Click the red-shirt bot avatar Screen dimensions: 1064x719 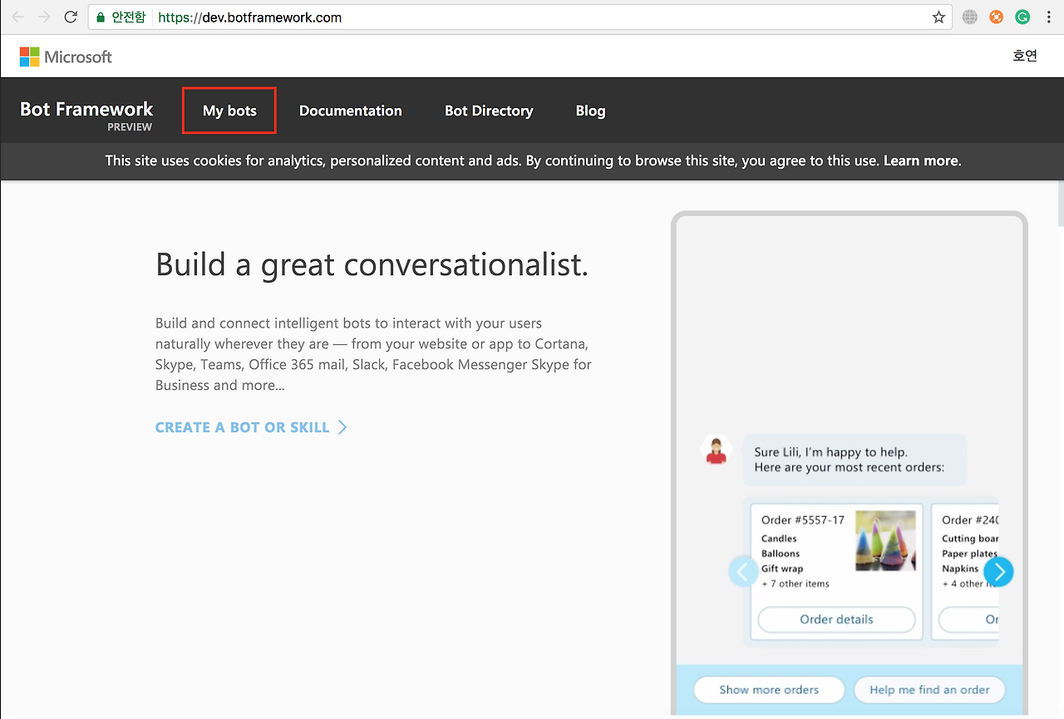pyautogui.click(x=716, y=450)
